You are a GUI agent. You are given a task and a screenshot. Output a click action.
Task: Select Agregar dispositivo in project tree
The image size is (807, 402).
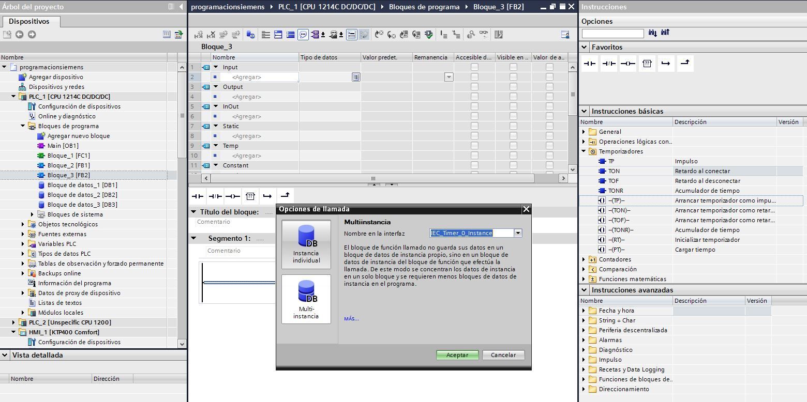point(56,77)
